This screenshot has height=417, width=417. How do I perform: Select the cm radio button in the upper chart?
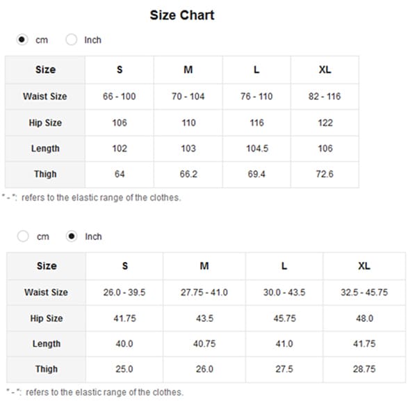point(22,40)
